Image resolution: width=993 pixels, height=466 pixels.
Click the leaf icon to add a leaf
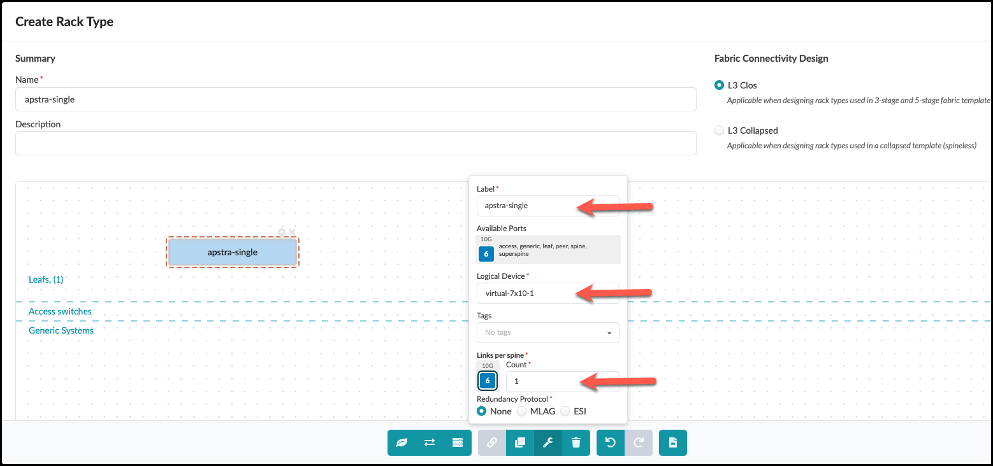coord(402,443)
